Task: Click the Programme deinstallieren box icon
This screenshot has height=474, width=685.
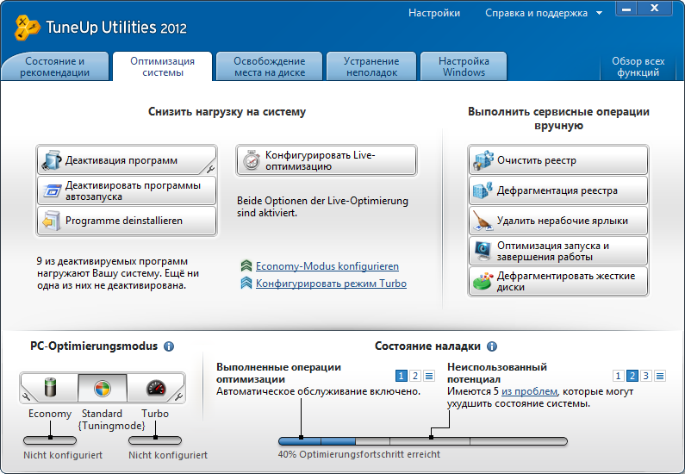Action: (52, 221)
